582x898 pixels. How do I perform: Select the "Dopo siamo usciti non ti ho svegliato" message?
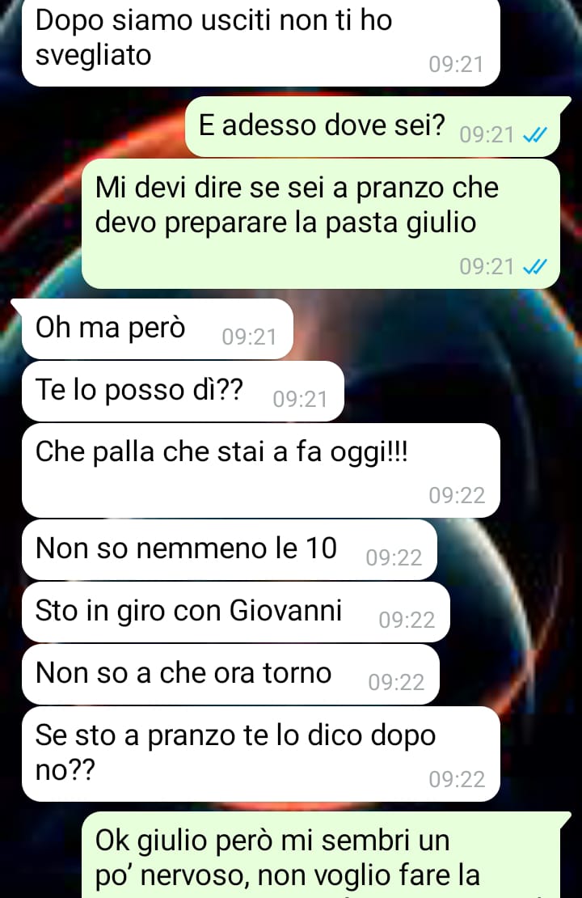(261, 42)
